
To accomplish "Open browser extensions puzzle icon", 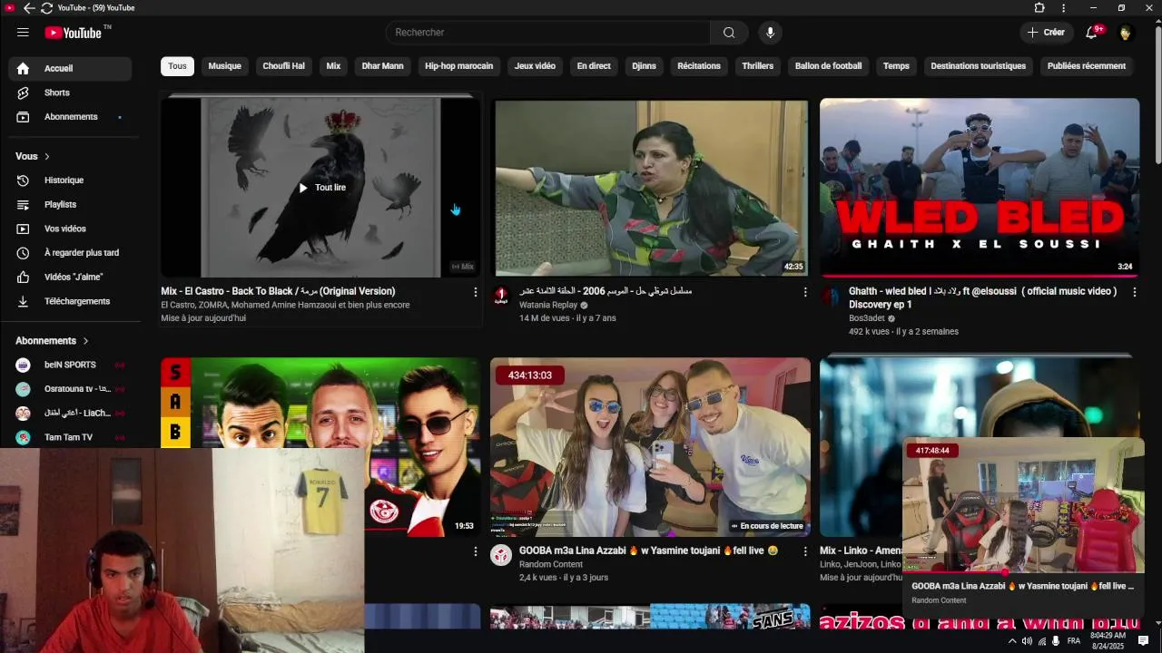I will [x=1039, y=8].
